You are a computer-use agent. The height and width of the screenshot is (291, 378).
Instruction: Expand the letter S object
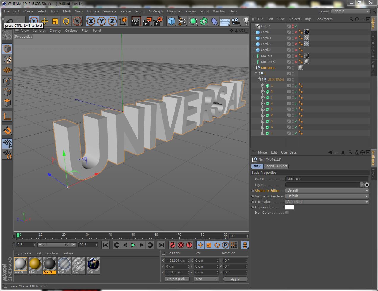pos(262,121)
